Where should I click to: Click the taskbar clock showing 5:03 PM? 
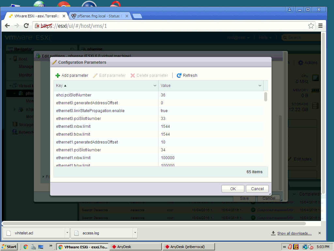click(323, 247)
